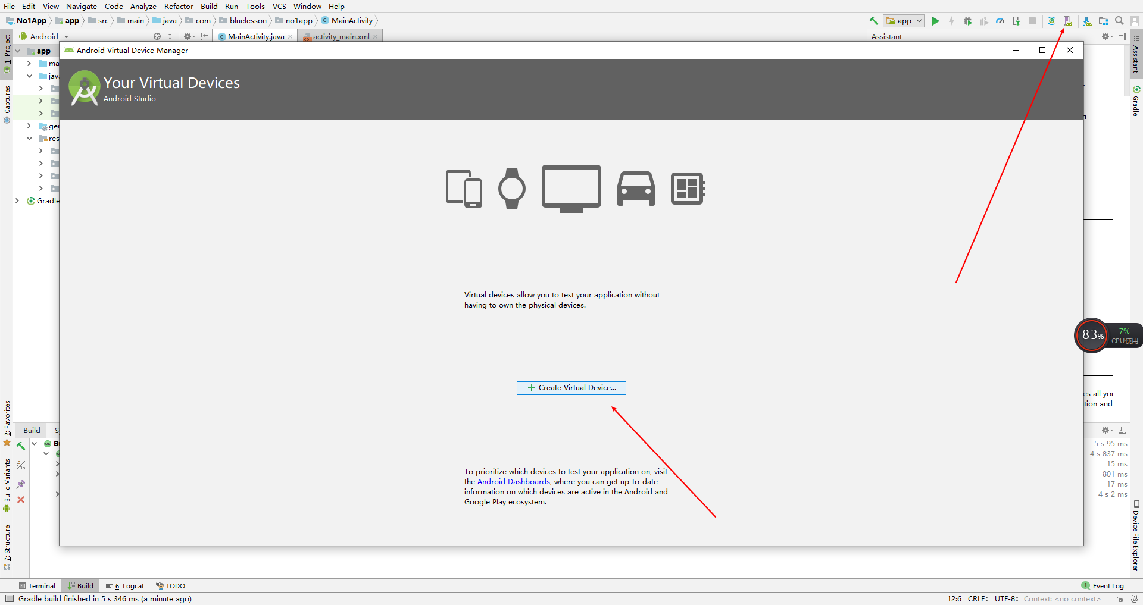Click the tool window square in status bar corner
The height and width of the screenshot is (605, 1143).
(9, 599)
